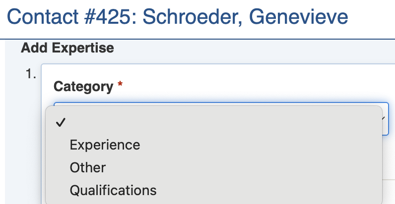Click the word Expertise in section heading
Image resolution: width=395 pixels, height=204 pixels.
tap(83, 48)
